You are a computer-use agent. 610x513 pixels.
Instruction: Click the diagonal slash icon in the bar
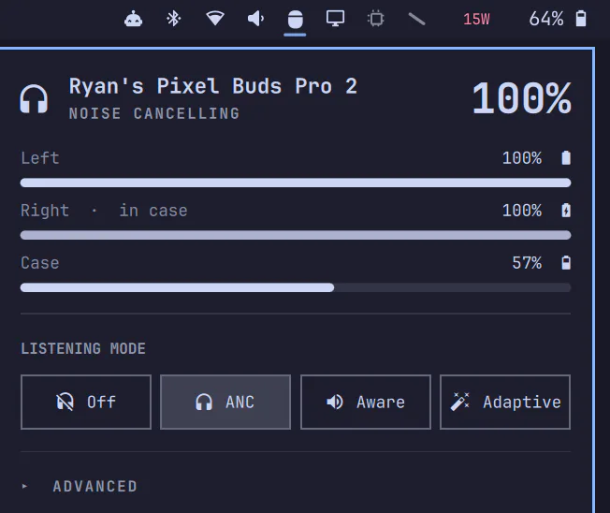416,19
